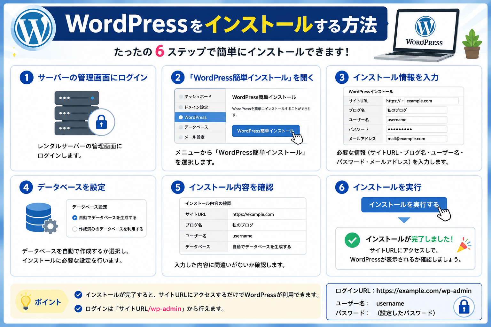Click the padlock badge on the server icon

click(x=101, y=122)
